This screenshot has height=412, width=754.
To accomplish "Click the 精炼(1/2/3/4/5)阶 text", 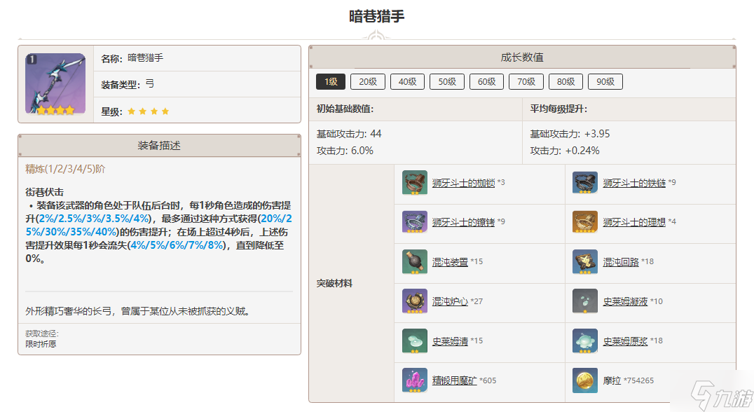I will tap(65, 169).
